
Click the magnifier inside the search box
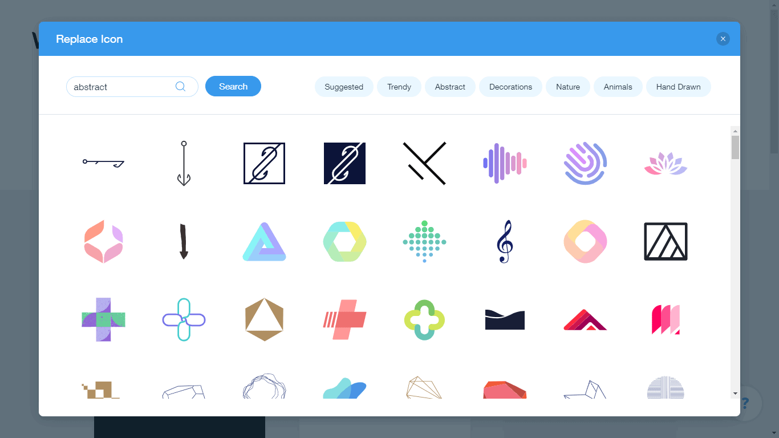point(180,87)
